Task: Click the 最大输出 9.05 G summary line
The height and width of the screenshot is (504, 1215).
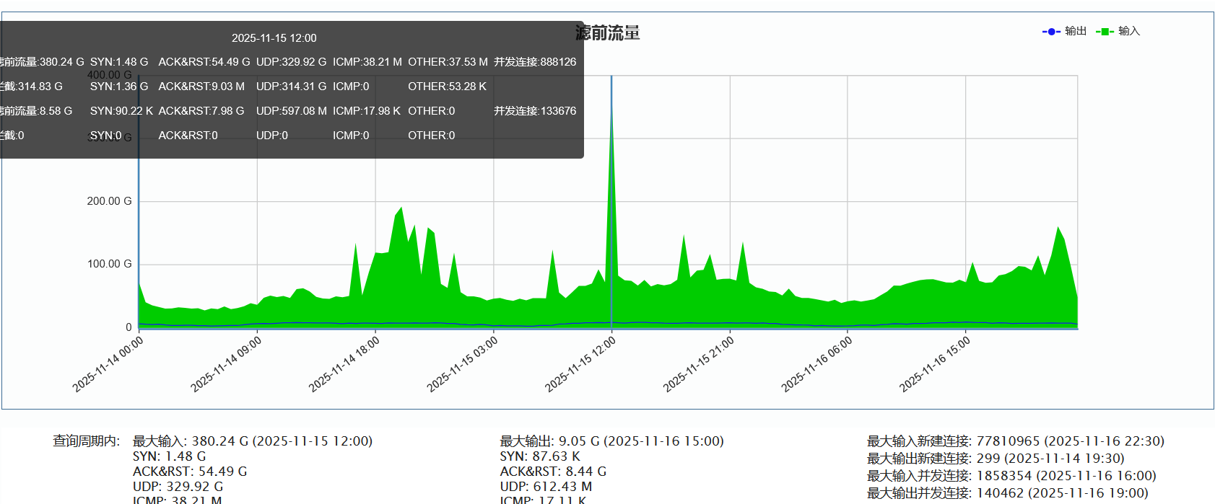Action: [611, 441]
